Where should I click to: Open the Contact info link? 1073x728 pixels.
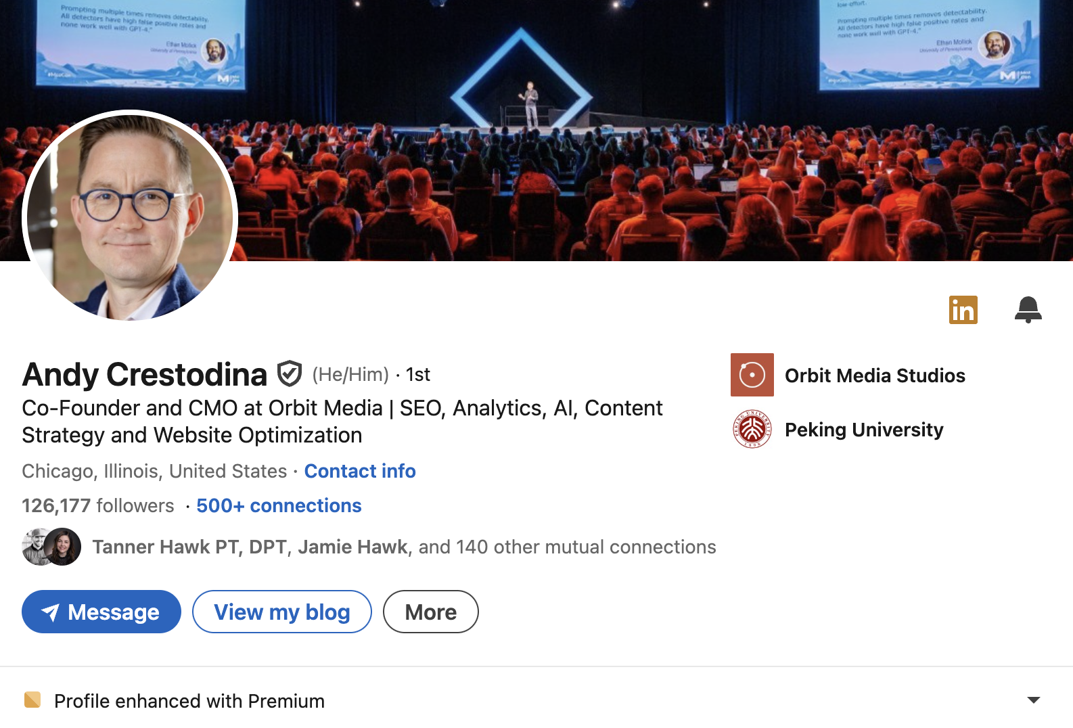[x=360, y=471]
